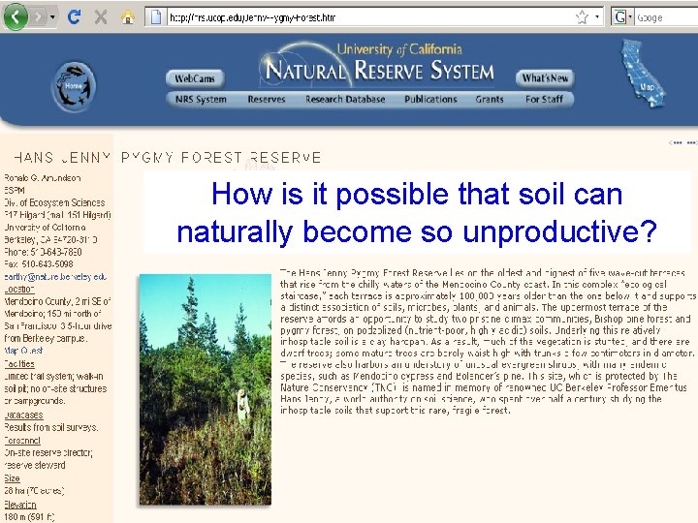Click the '28 ha (70 acres)' text
The width and height of the screenshot is (698, 523).
(x=34, y=490)
